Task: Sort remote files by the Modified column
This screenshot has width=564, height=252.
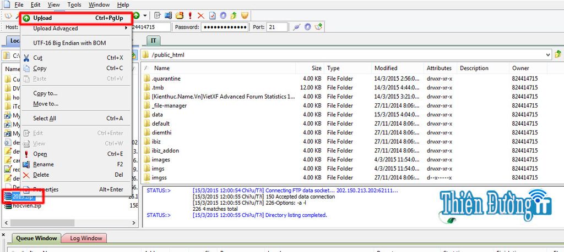Action: [x=386, y=69]
